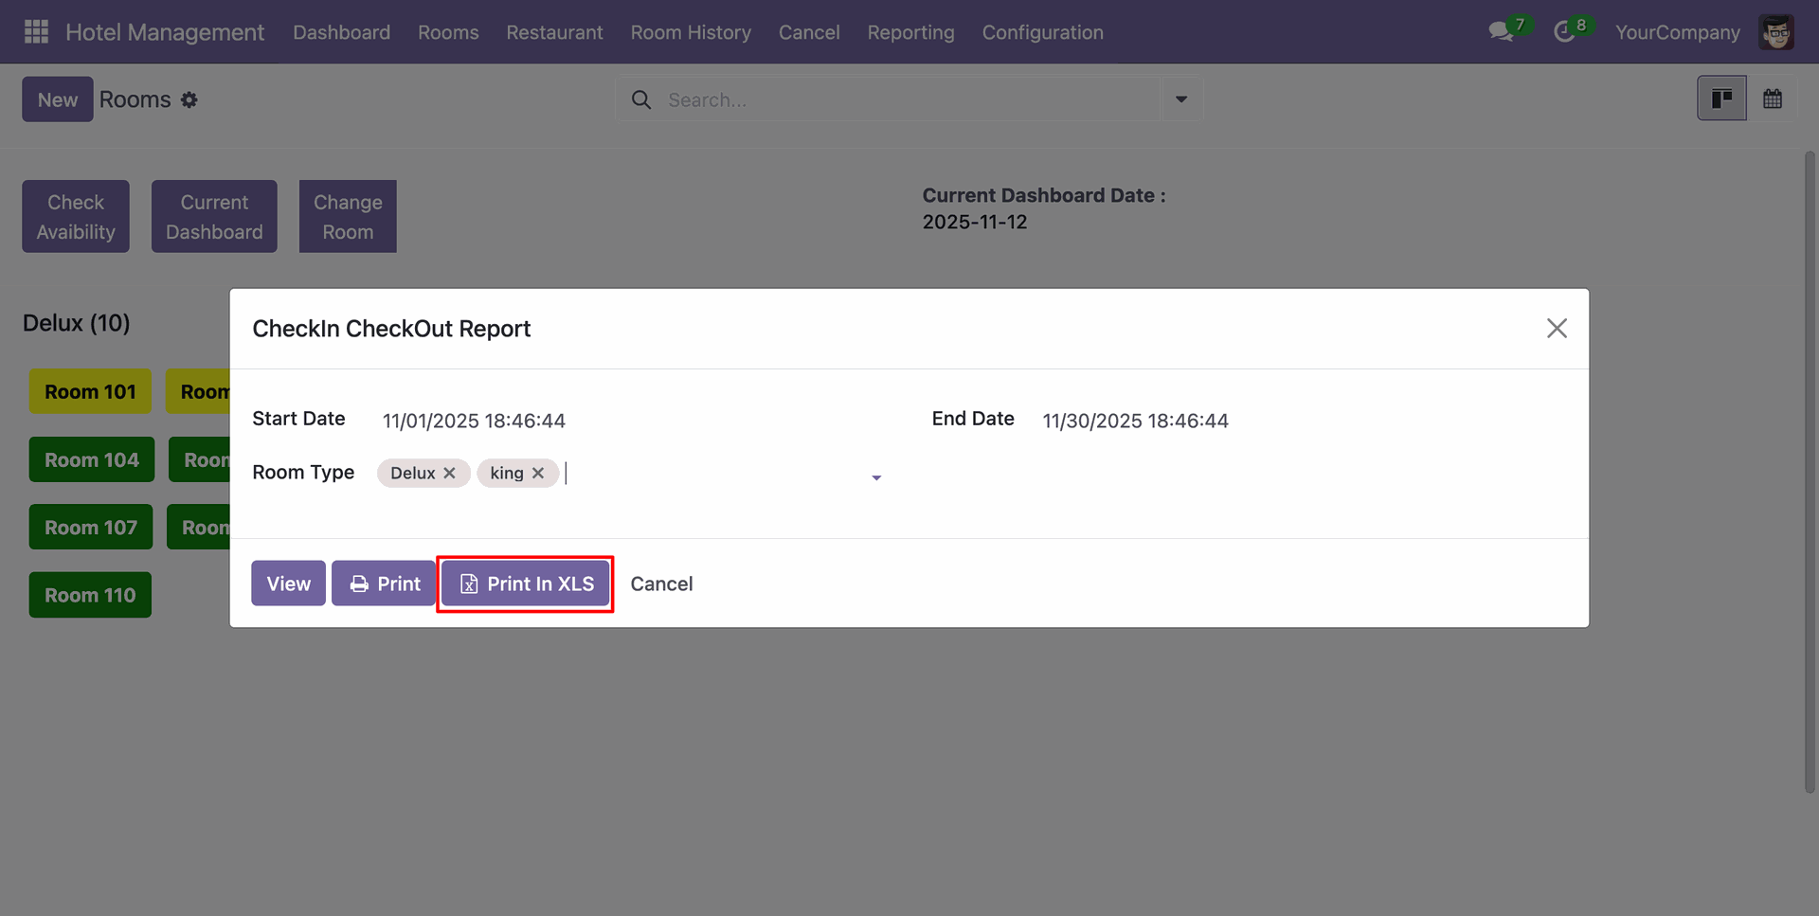Open the YourCompany company switcher

1677,32
